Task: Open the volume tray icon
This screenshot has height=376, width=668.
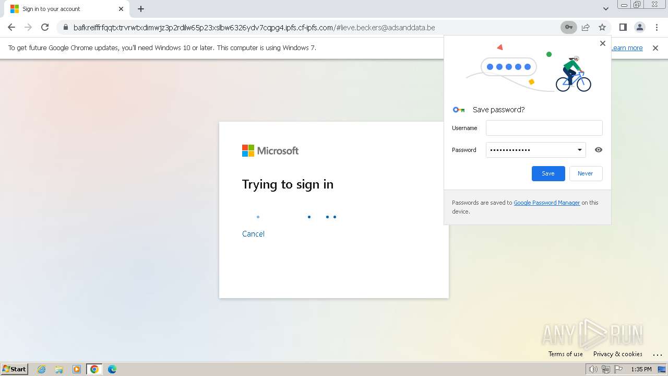Action: tap(593, 369)
